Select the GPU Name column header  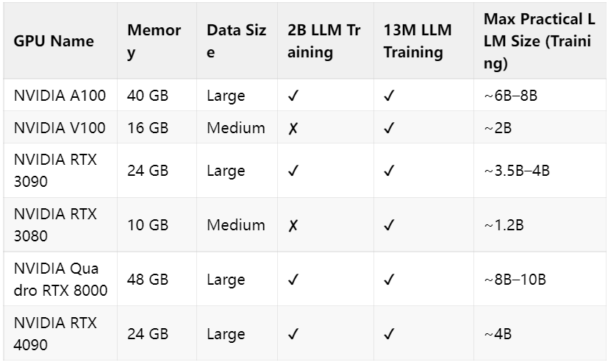pos(54,40)
